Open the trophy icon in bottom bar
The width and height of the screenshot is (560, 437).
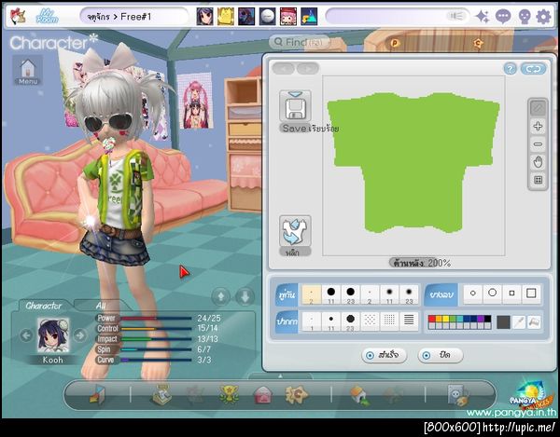[229, 394]
